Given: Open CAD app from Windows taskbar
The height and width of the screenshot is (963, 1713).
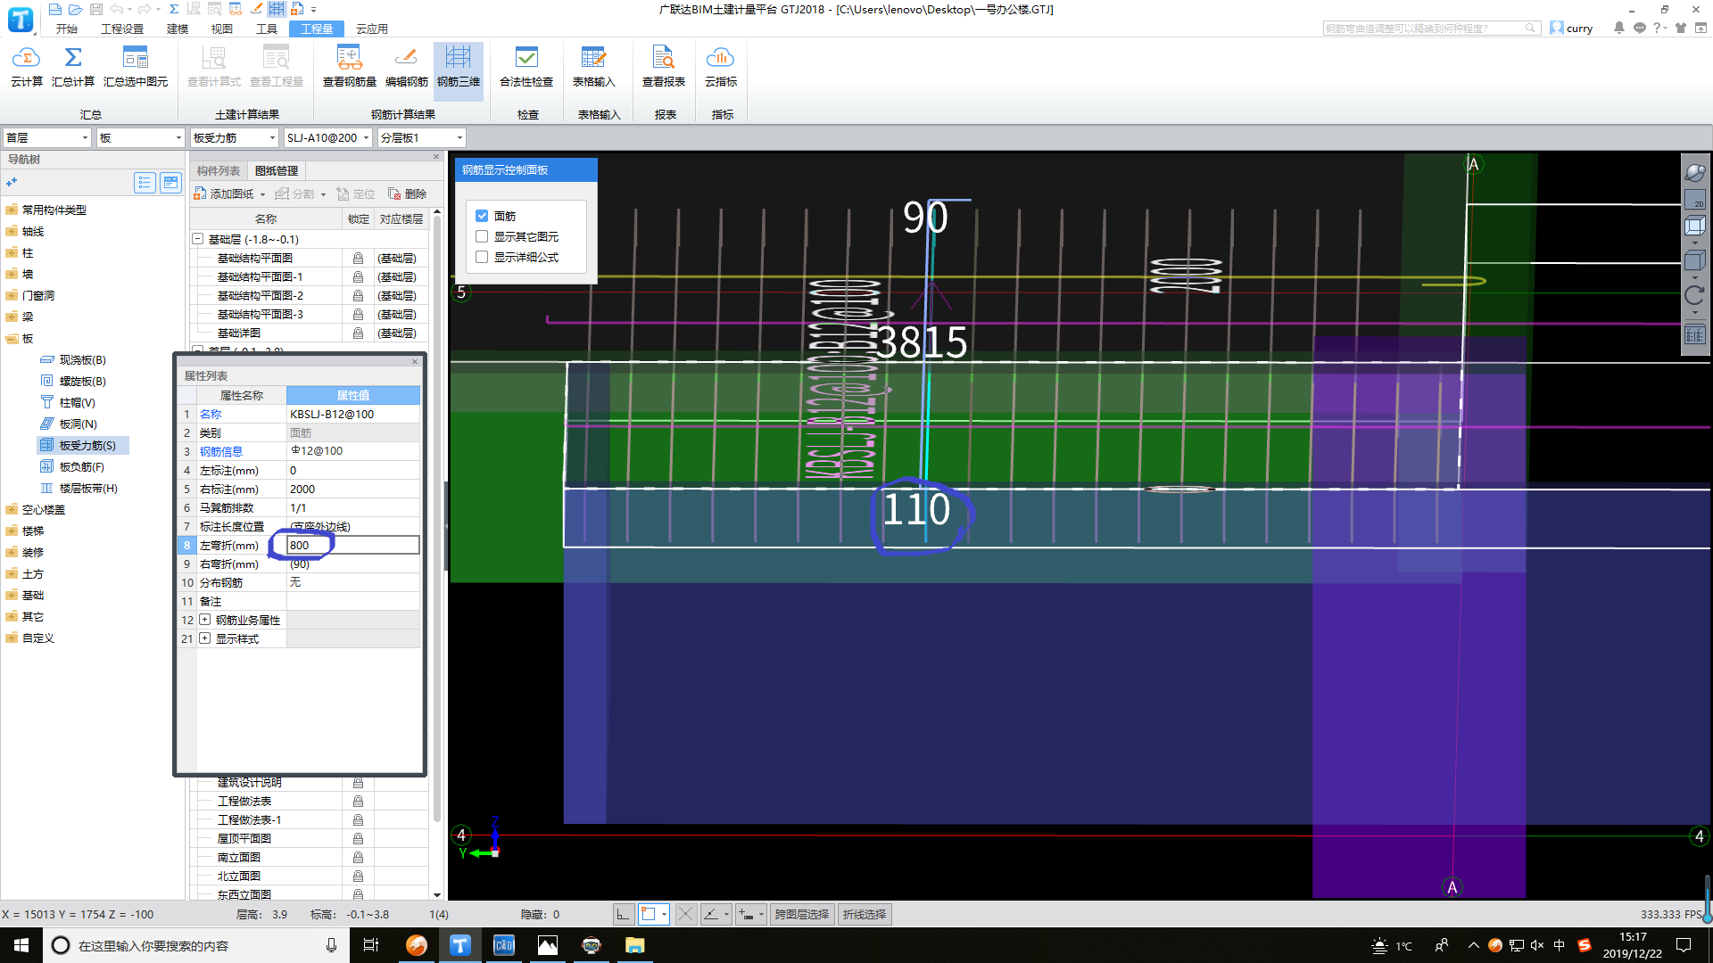Looking at the screenshot, I should [504, 945].
